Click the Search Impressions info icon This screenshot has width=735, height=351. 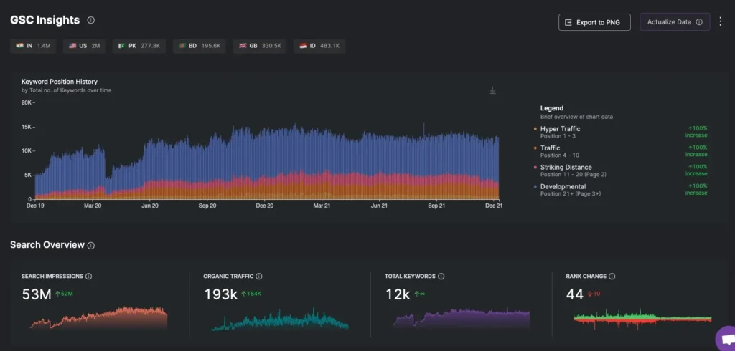[89, 277]
